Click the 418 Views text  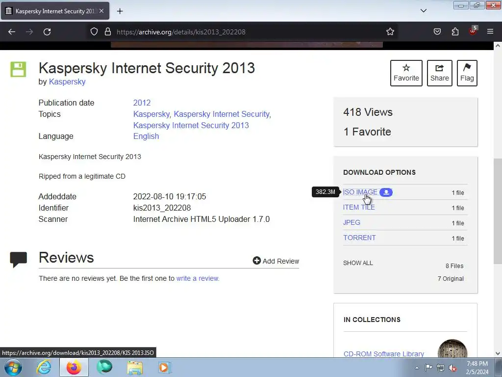pos(368,112)
